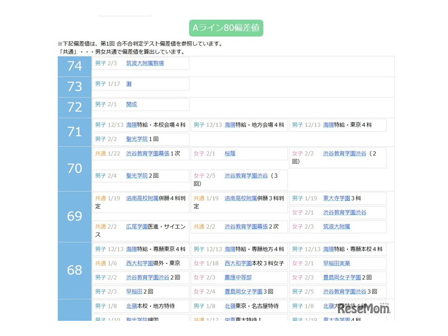
Task: Open the 聖光学院 2回 link
Action: (137, 176)
